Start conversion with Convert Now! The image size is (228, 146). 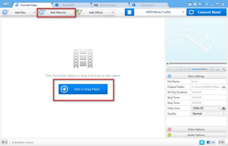206,12
